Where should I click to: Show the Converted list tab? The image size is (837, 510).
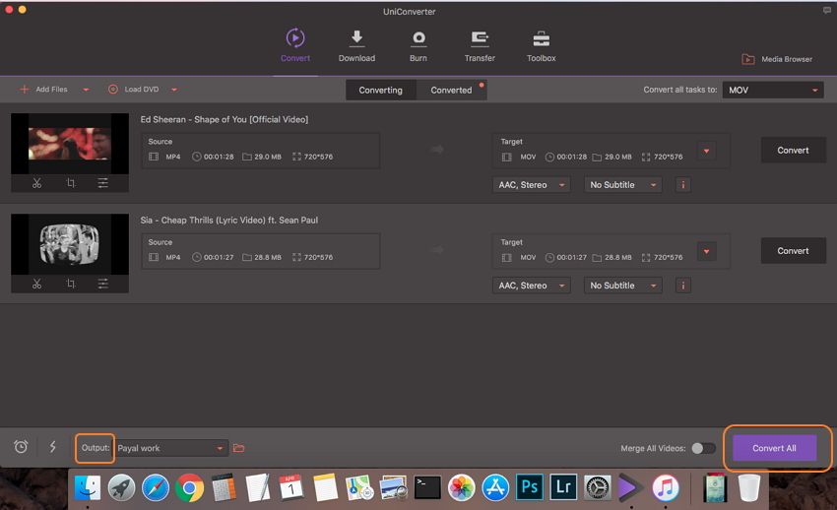pos(452,91)
